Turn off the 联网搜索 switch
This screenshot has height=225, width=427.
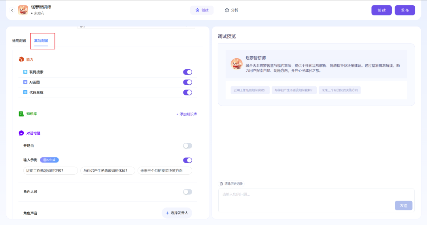click(188, 72)
